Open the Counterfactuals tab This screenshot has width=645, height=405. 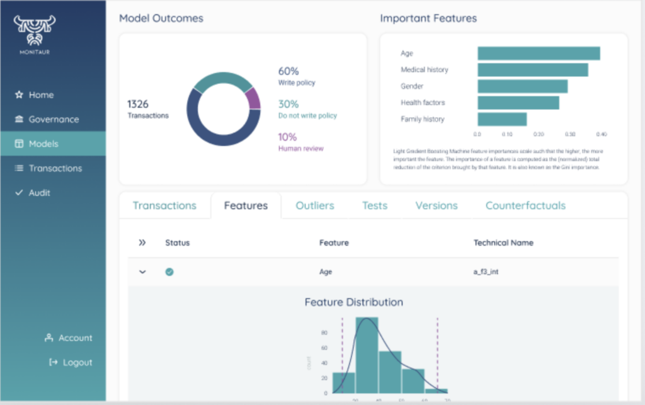(x=526, y=205)
